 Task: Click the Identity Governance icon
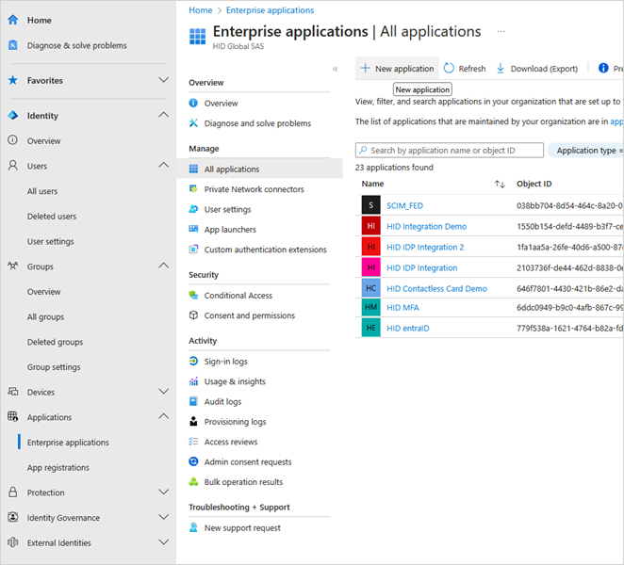[x=13, y=517]
